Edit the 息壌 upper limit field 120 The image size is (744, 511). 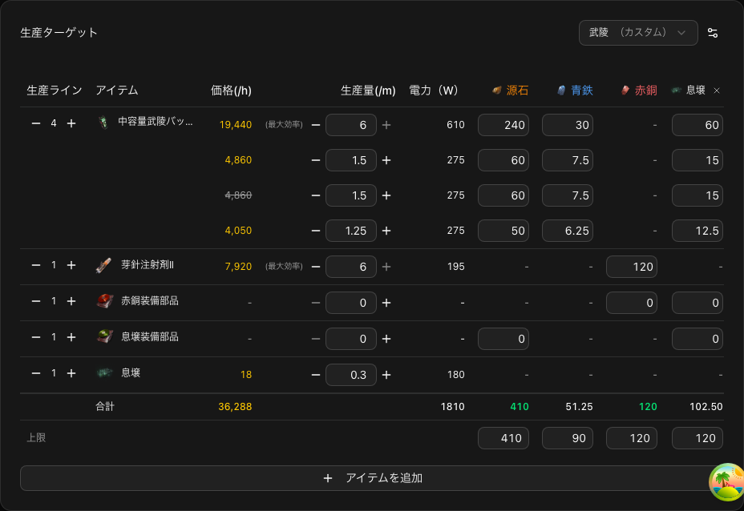click(x=697, y=438)
